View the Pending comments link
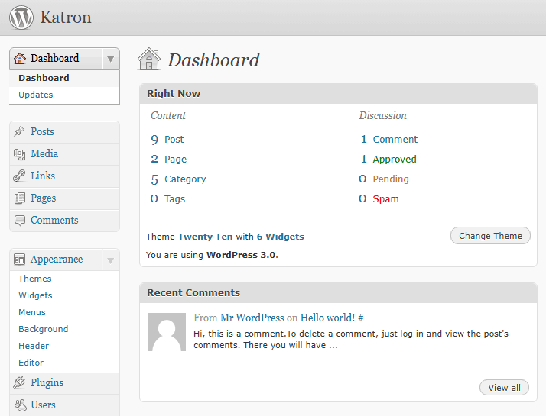The height and width of the screenshot is (416, 546). [x=391, y=179]
